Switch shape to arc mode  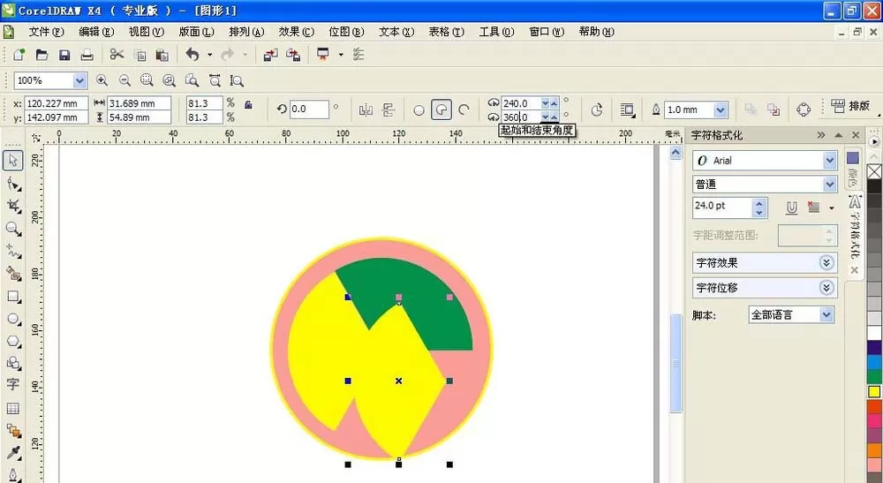point(464,109)
